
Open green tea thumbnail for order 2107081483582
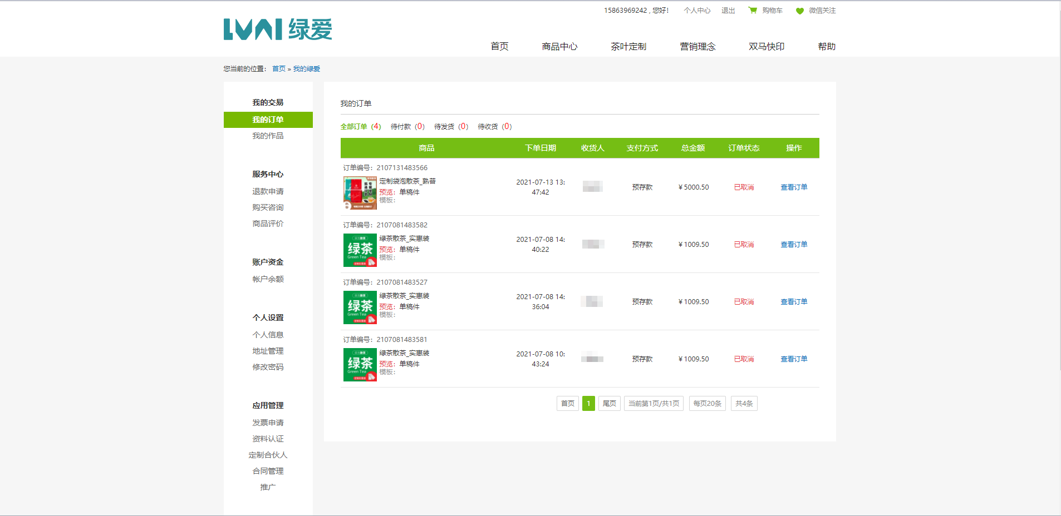(x=360, y=250)
